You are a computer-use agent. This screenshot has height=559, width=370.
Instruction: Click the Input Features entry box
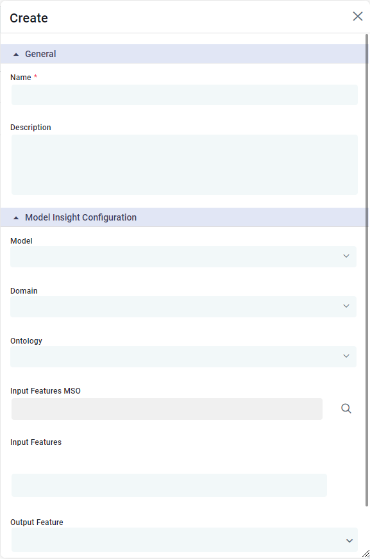[x=169, y=485]
